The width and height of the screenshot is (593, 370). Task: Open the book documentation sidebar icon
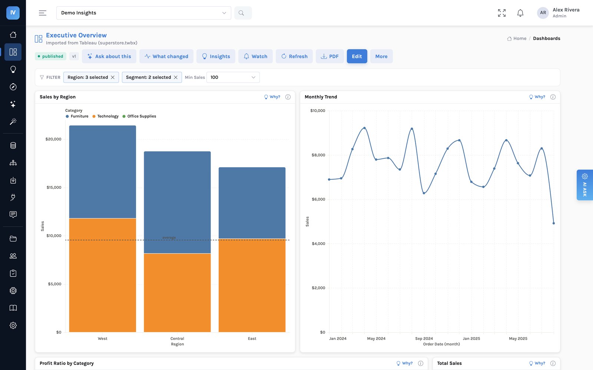pos(13,308)
